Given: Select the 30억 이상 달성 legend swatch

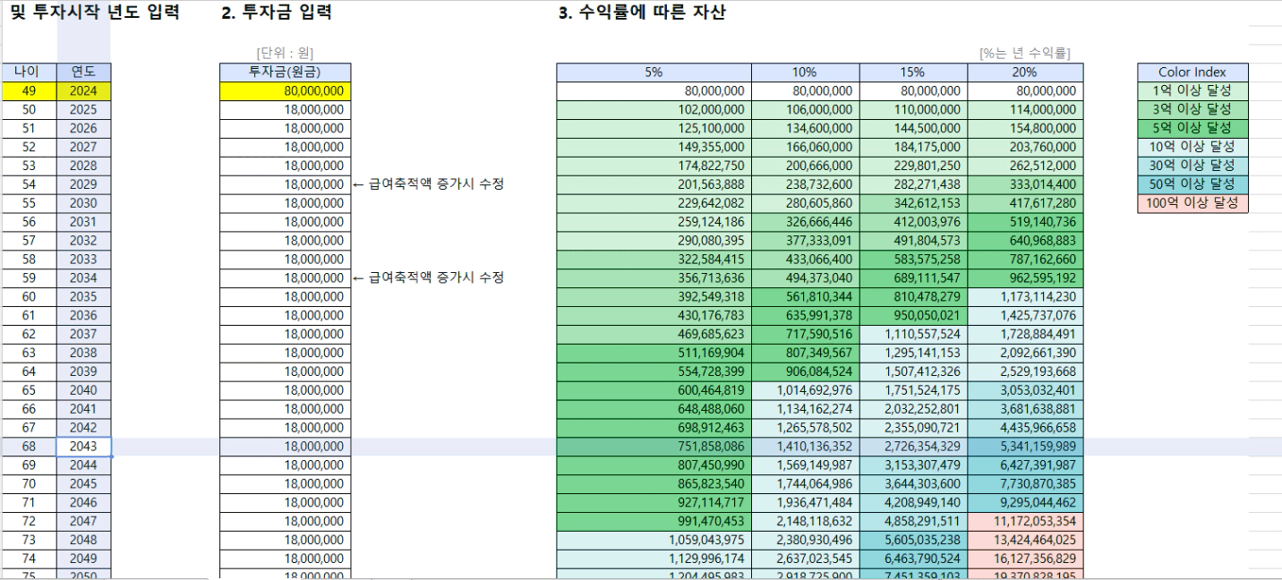Looking at the screenshot, I should pos(1192,166).
